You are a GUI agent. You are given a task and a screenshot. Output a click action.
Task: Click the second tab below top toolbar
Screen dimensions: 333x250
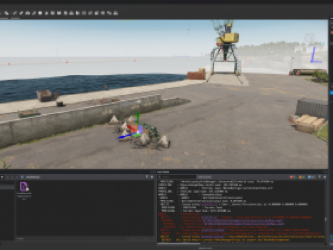click(15, 18)
